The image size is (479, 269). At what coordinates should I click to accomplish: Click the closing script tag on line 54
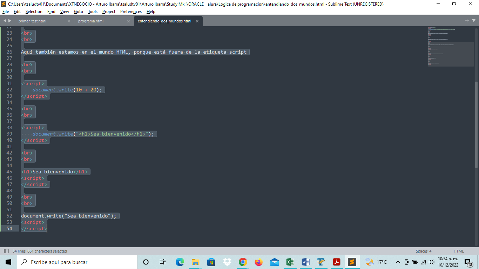point(34,228)
